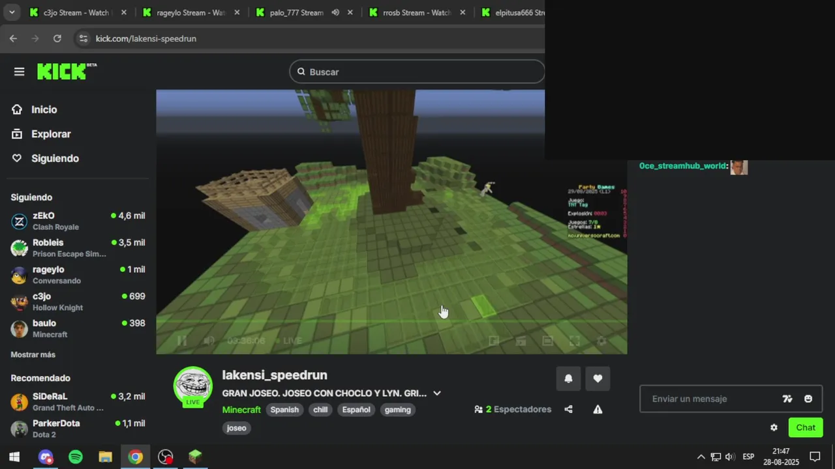Switch to rrosb Stream browser tab
835x469 pixels.
[x=416, y=12]
